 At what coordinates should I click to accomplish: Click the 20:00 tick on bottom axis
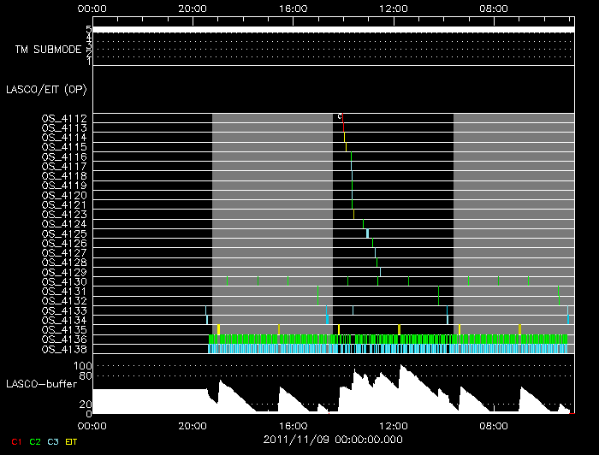click(x=193, y=424)
